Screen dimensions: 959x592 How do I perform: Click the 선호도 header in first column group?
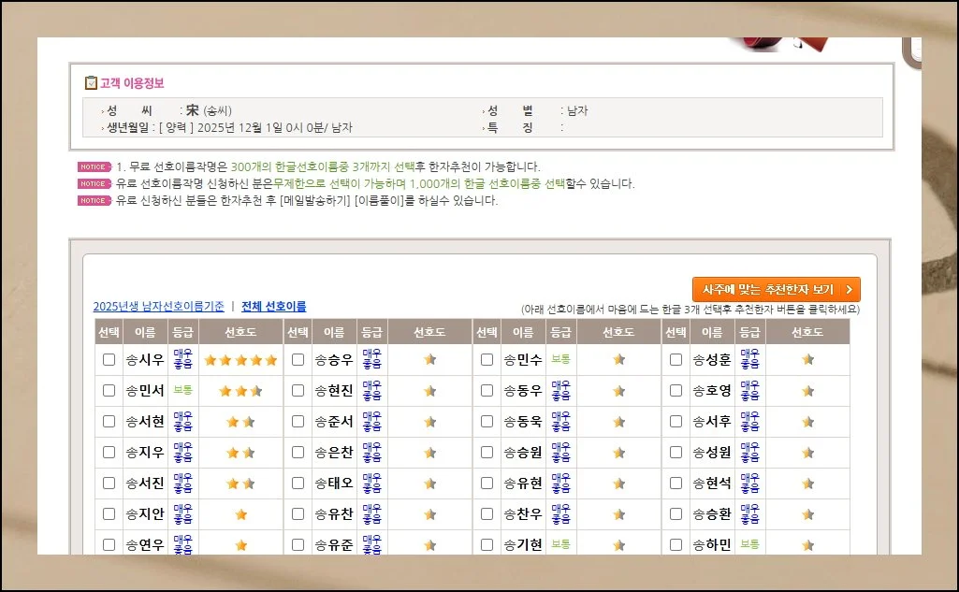coord(240,332)
